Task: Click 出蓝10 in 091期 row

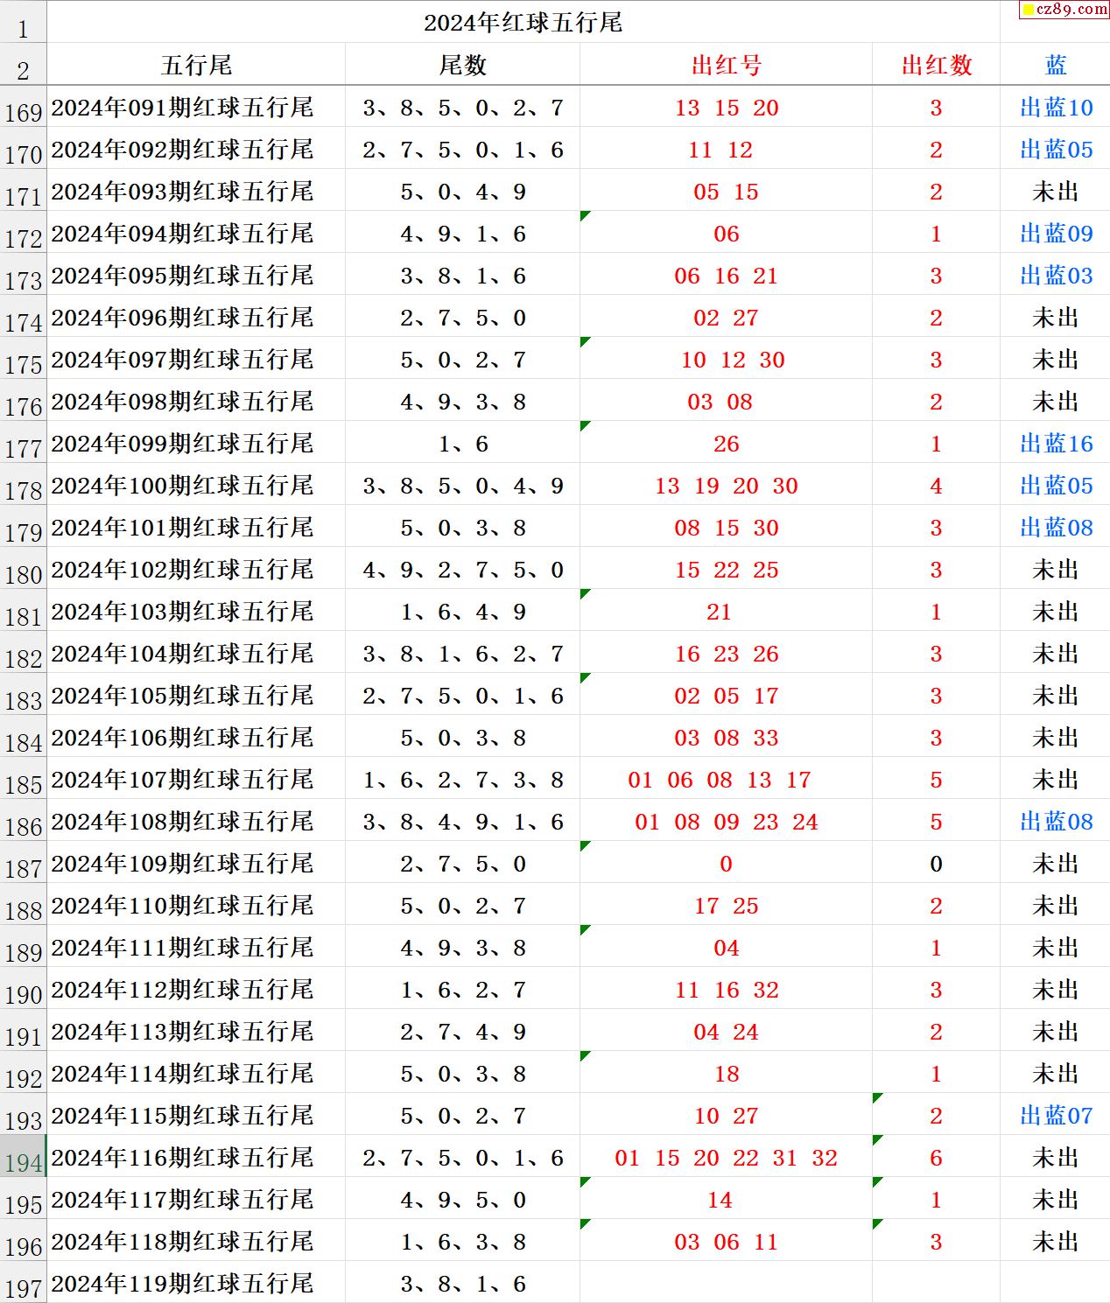Action: (1055, 108)
